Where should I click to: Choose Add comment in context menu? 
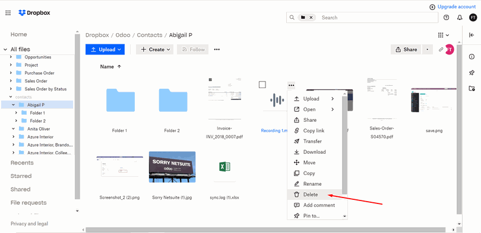click(x=314, y=205)
